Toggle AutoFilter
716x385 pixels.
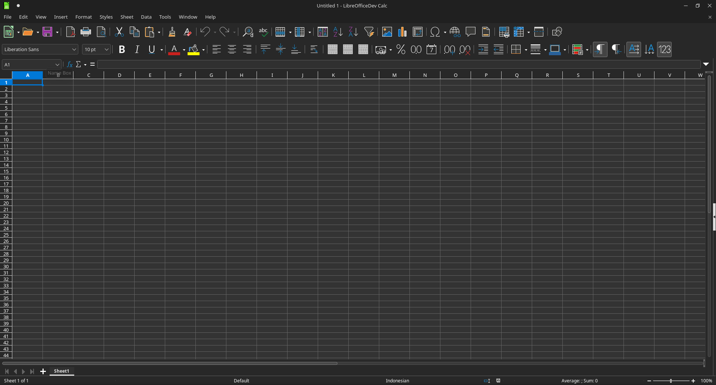pos(369,32)
